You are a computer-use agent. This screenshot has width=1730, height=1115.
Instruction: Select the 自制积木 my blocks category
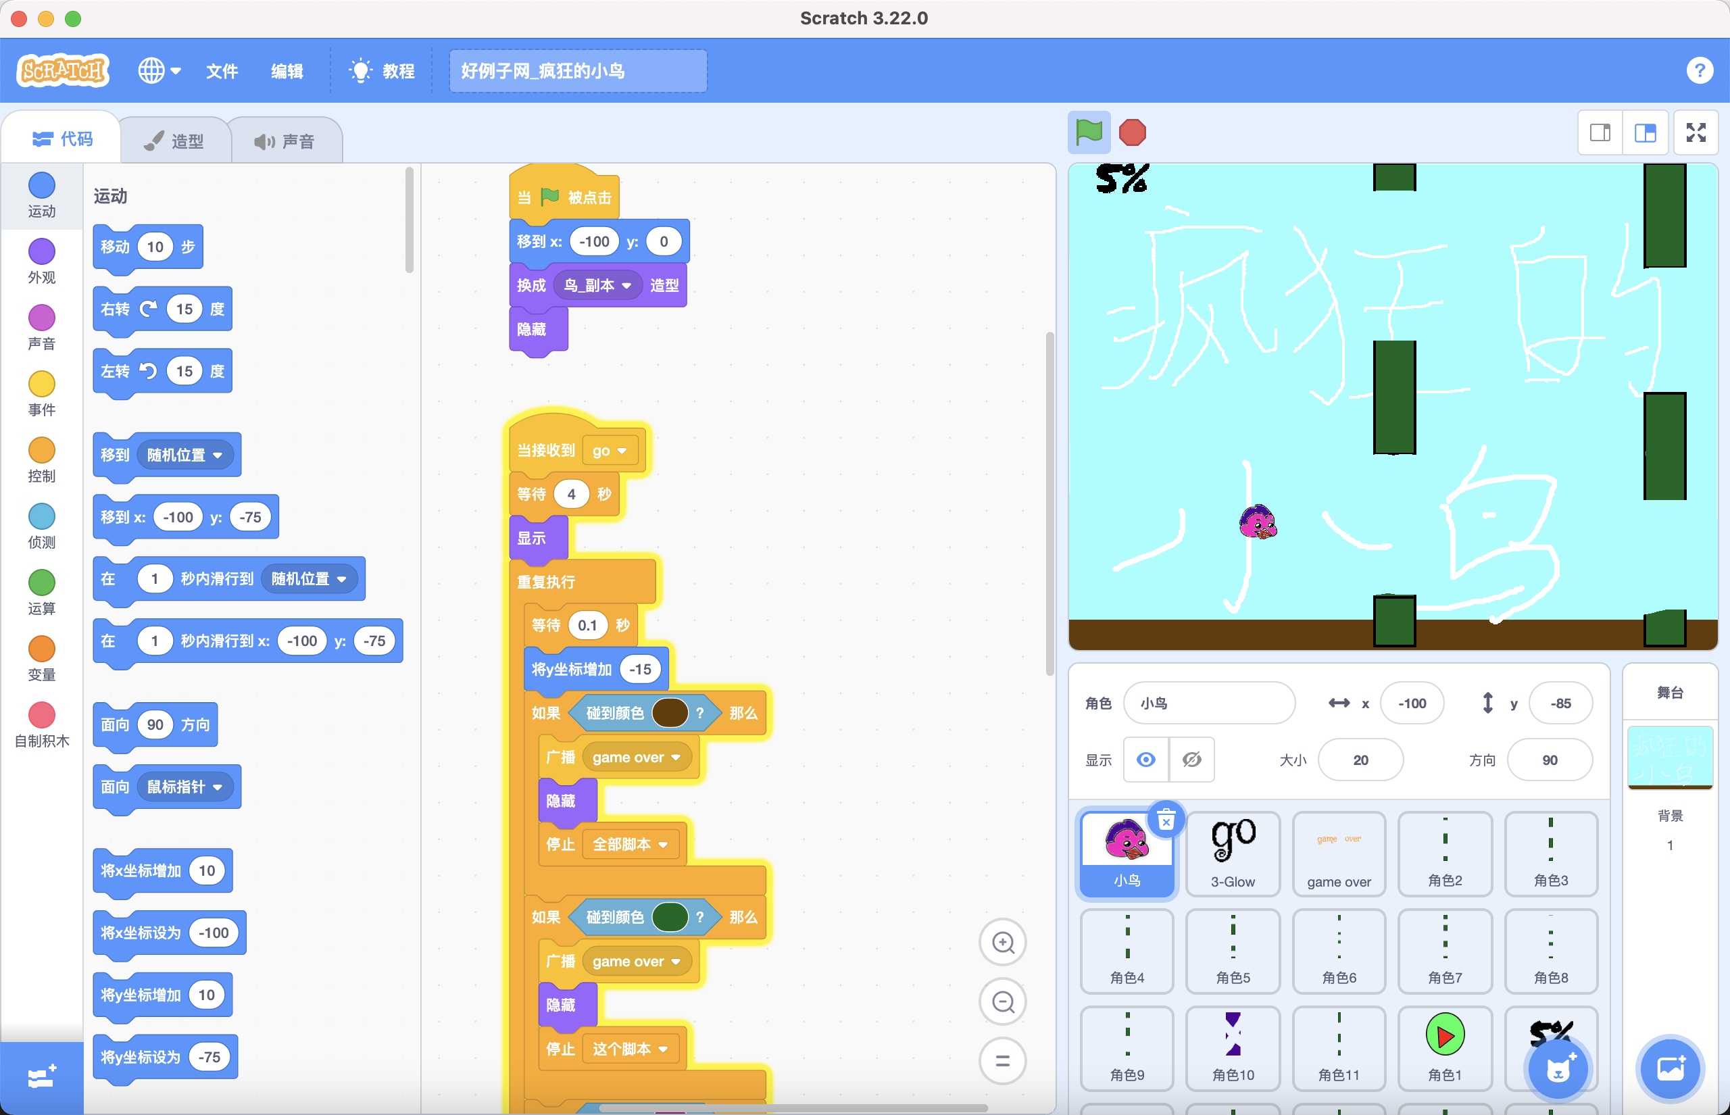41,724
